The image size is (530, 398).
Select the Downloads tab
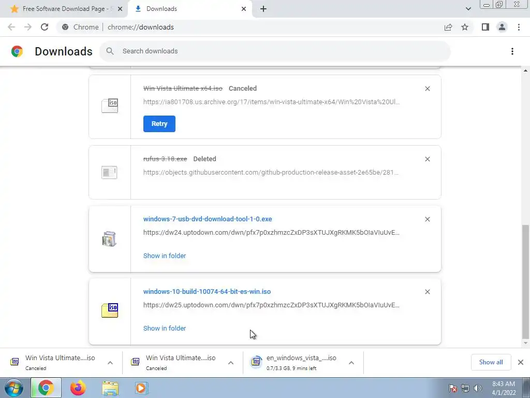(189, 9)
